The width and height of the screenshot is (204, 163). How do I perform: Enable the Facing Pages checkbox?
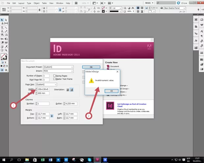pos(54,76)
